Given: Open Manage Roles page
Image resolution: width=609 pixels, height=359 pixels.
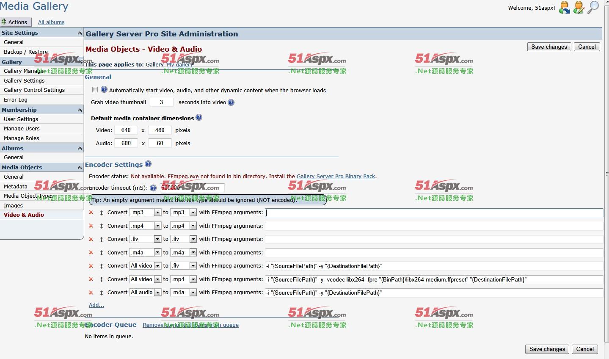Looking at the screenshot, I should pos(22,138).
